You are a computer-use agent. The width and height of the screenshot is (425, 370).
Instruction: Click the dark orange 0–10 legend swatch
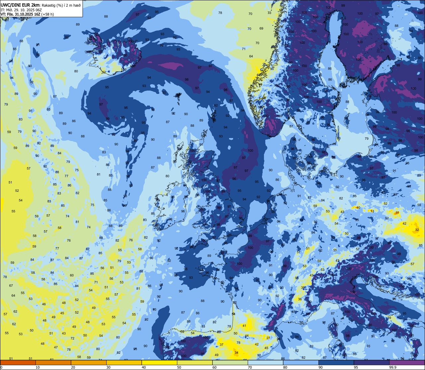(18, 362)
